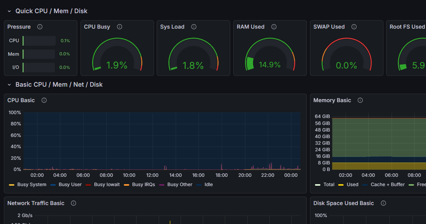Screen dimensions: 426x224
Task: Click the Disk Space Used Basic info icon
Action: [383, 203]
